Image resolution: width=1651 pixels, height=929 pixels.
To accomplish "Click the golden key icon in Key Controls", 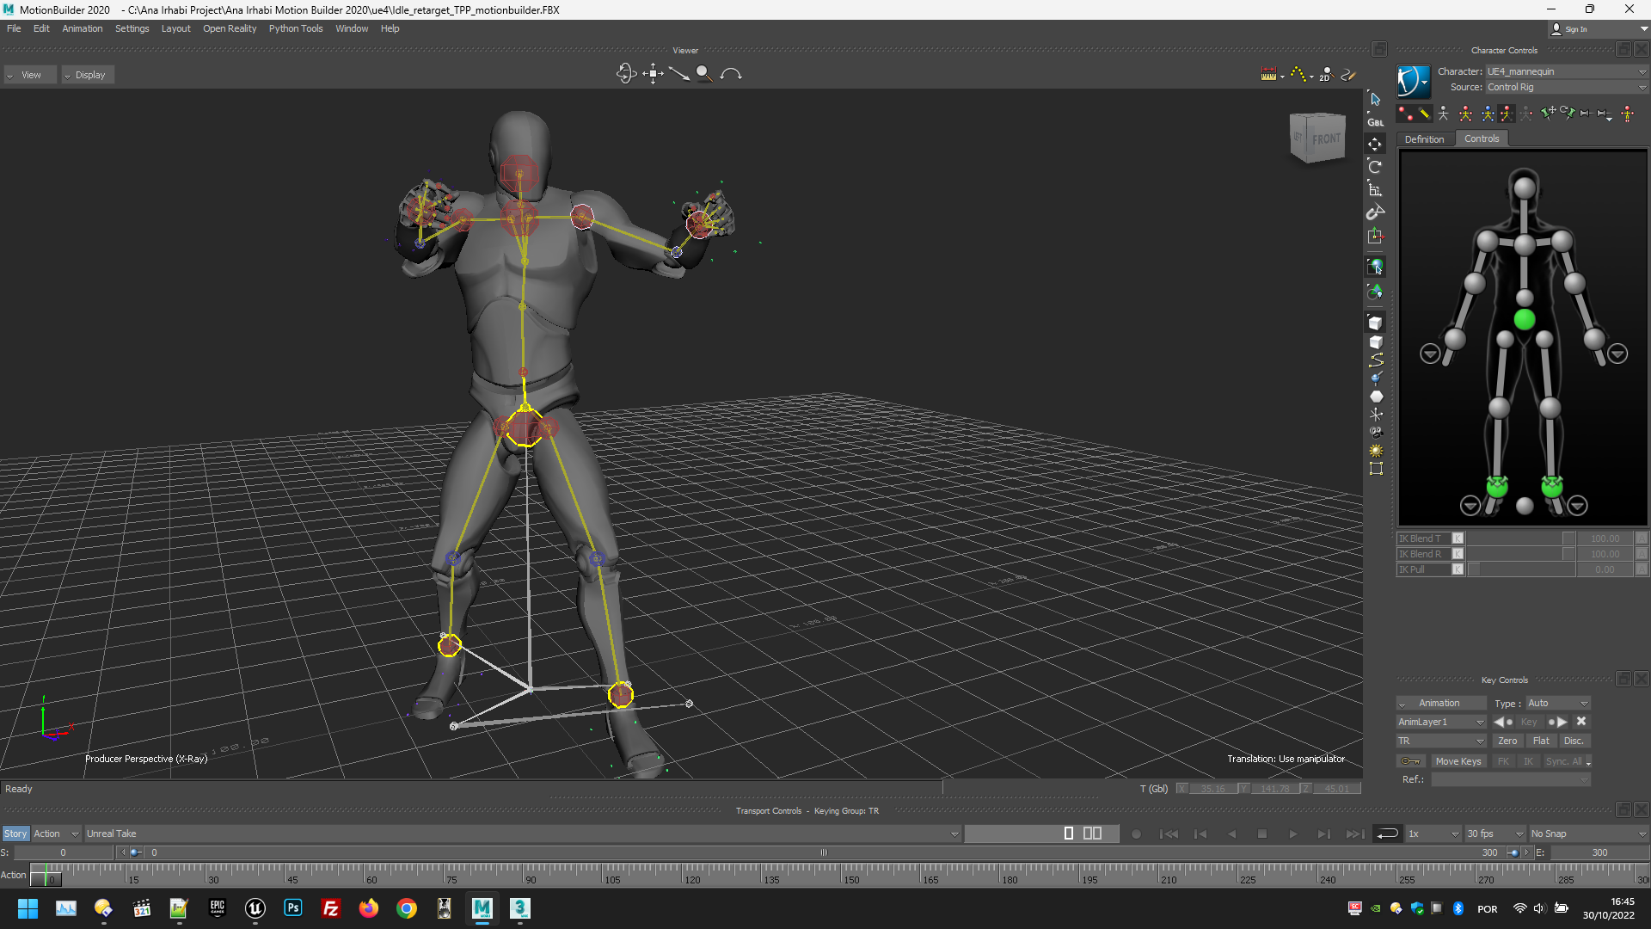I will coord(1410,762).
